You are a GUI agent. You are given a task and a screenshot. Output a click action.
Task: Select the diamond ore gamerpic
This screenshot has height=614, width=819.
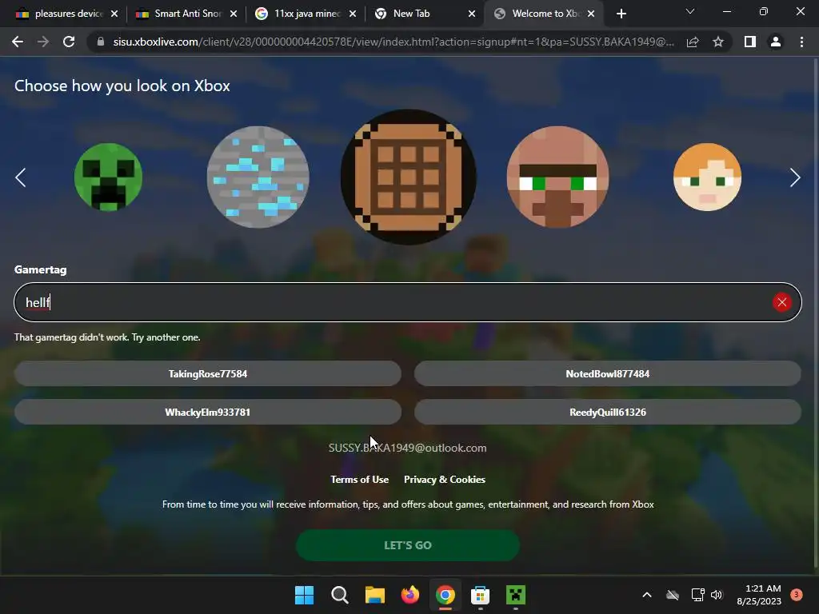[258, 177]
